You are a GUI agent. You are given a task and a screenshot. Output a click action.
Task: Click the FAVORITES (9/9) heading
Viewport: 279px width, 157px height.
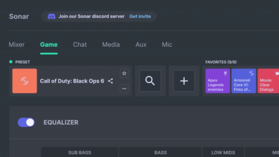coord(221,62)
